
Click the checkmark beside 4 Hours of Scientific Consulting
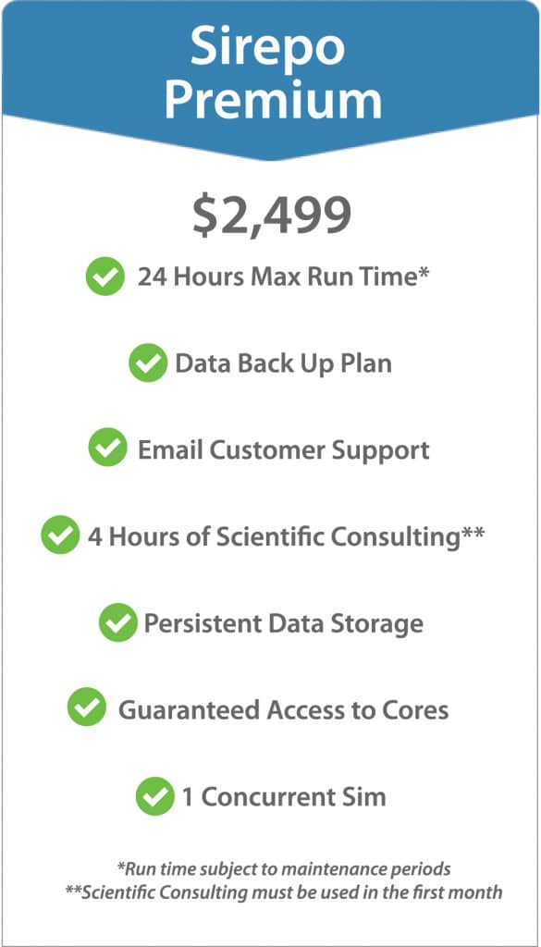[60, 535]
